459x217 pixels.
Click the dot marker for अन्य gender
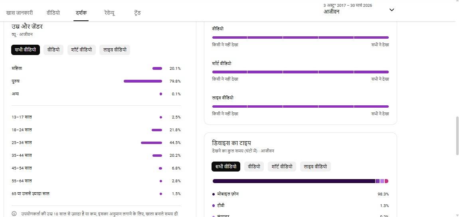[x=161, y=94]
